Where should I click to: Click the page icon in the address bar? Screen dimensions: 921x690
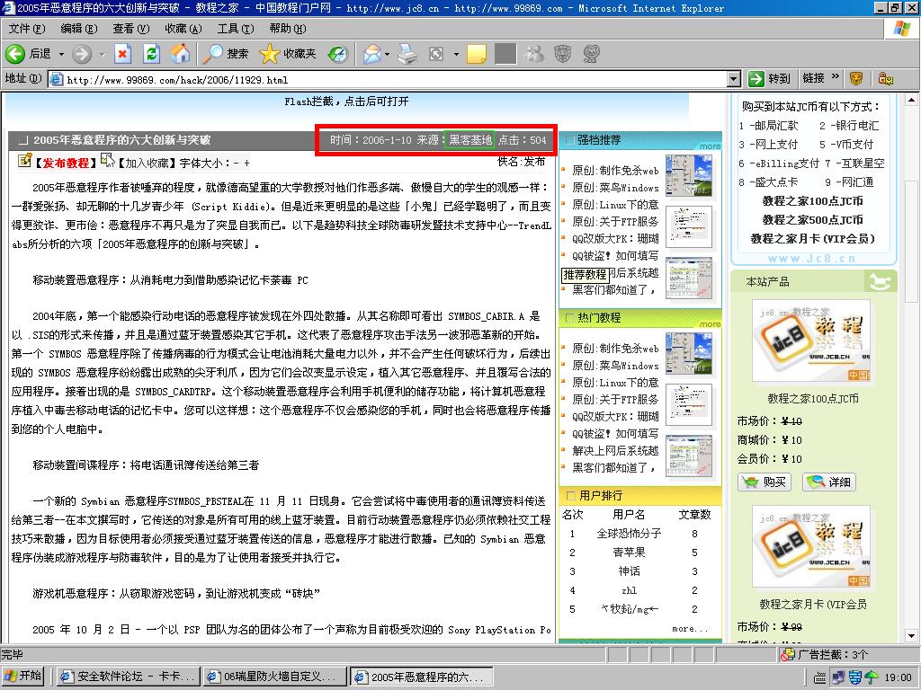(x=57, y=79)
